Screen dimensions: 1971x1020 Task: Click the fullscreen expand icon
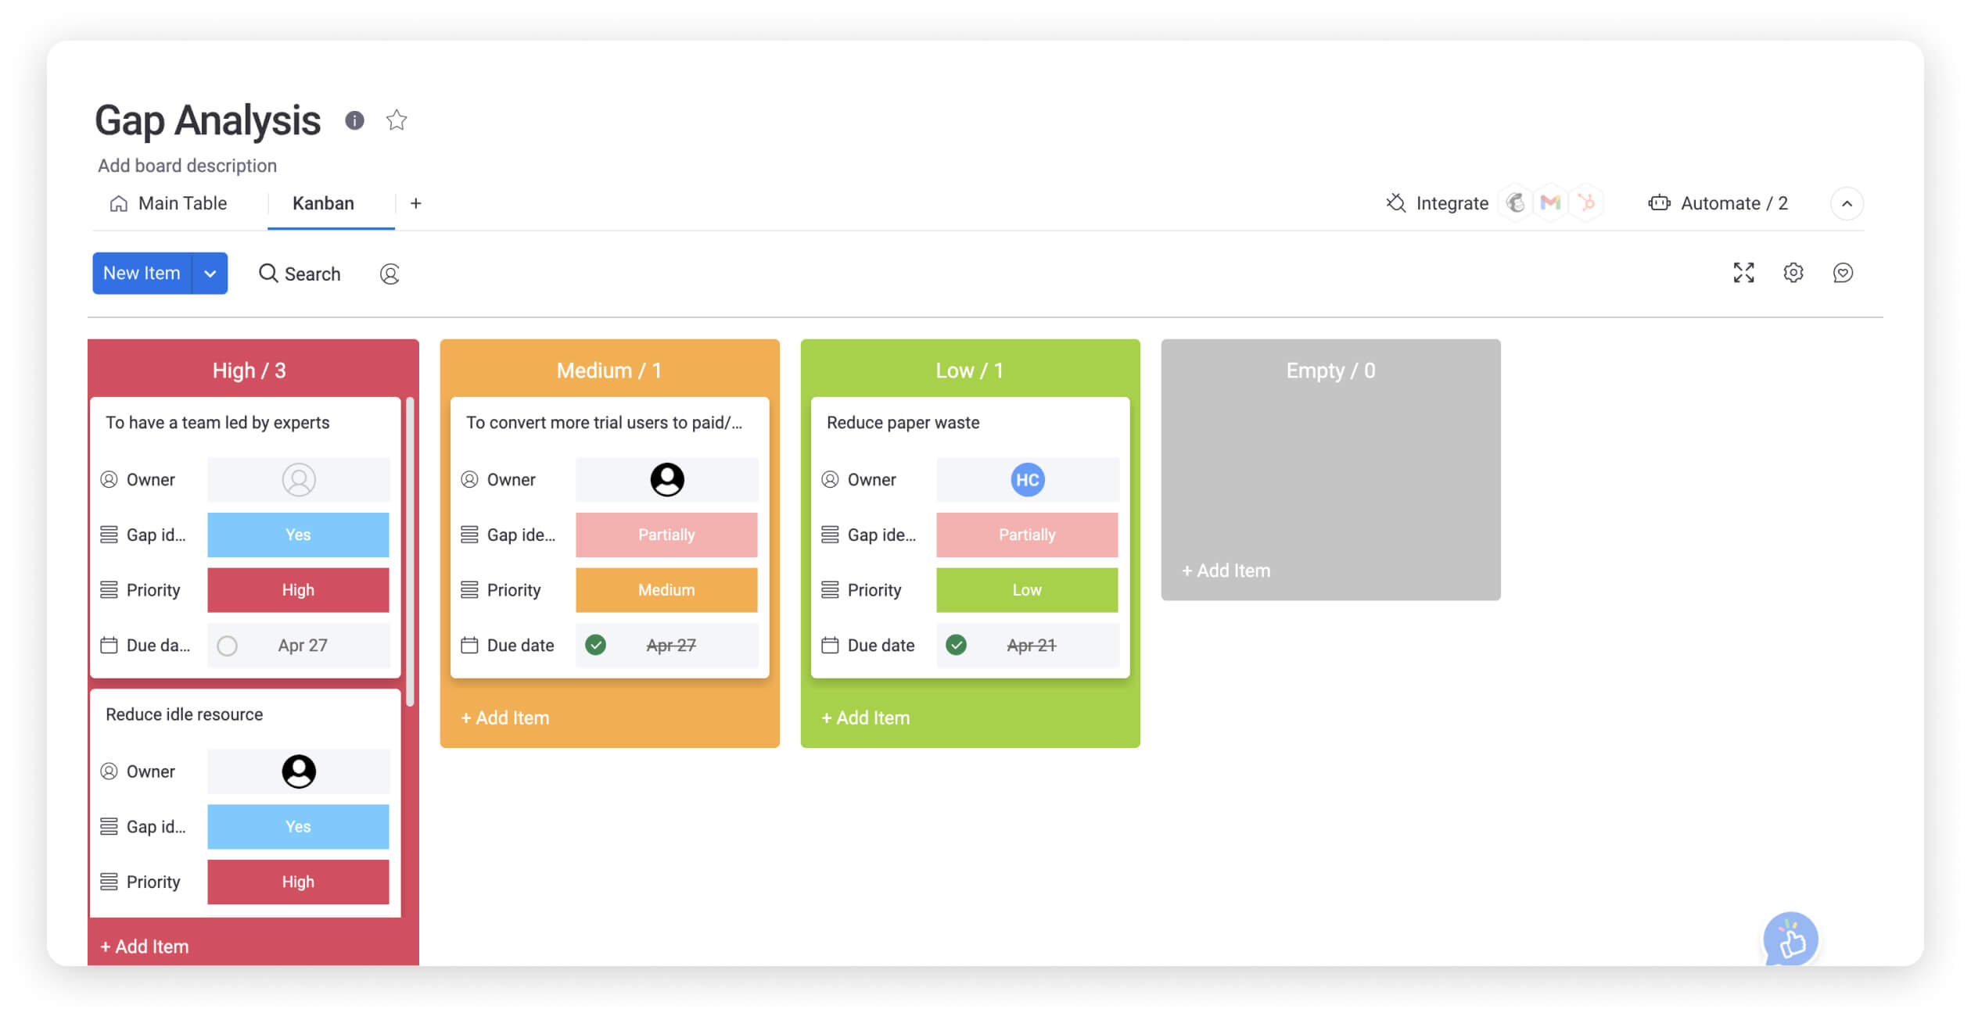coord(1743,272)
